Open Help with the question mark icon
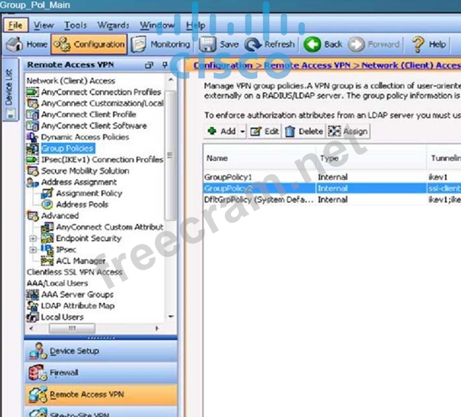This screenshot has width=461, height=417. 429,44
